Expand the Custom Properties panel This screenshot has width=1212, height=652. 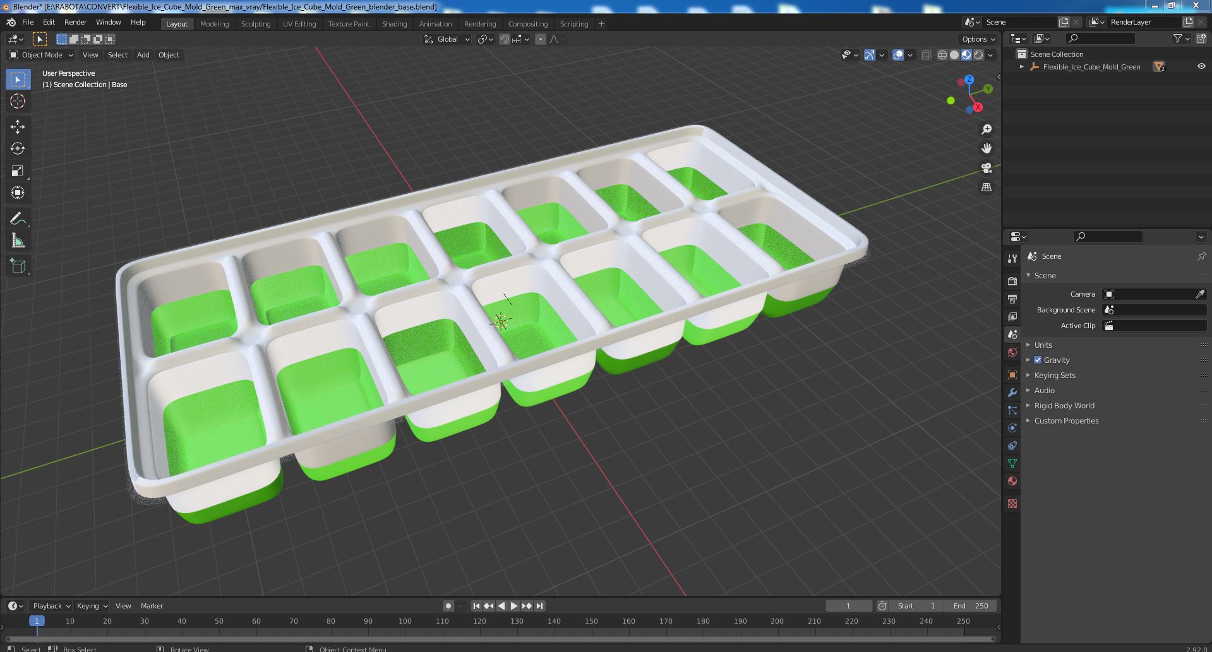1066,420
